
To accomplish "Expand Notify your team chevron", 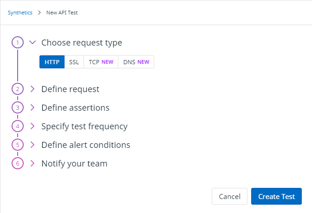I will (32, 163).
